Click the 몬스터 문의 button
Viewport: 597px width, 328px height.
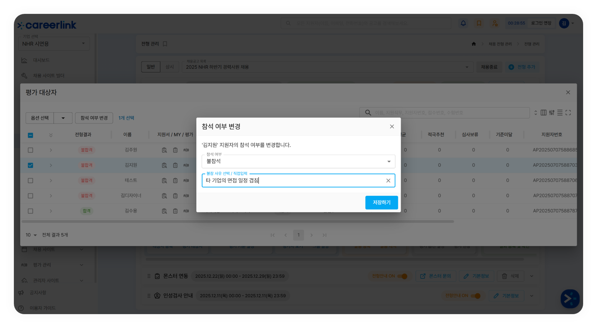(x=436, y=276)
